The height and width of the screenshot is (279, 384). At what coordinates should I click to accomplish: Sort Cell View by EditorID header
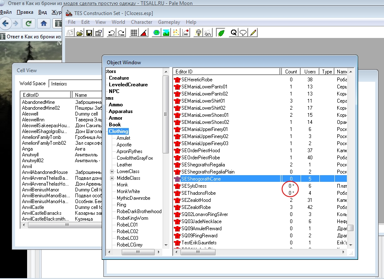point(46,95)
